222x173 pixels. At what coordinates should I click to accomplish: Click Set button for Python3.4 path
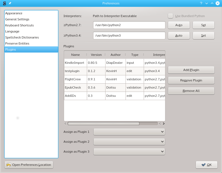(203, 35)
